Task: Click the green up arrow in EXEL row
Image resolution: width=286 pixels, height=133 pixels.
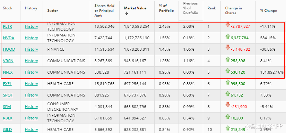Action: tap(228, 82)
